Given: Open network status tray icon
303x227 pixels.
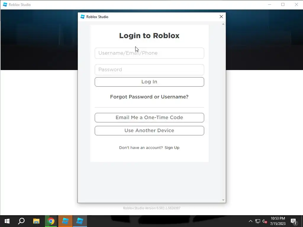Looking at the screenshot, I should (x=258, y=221).
